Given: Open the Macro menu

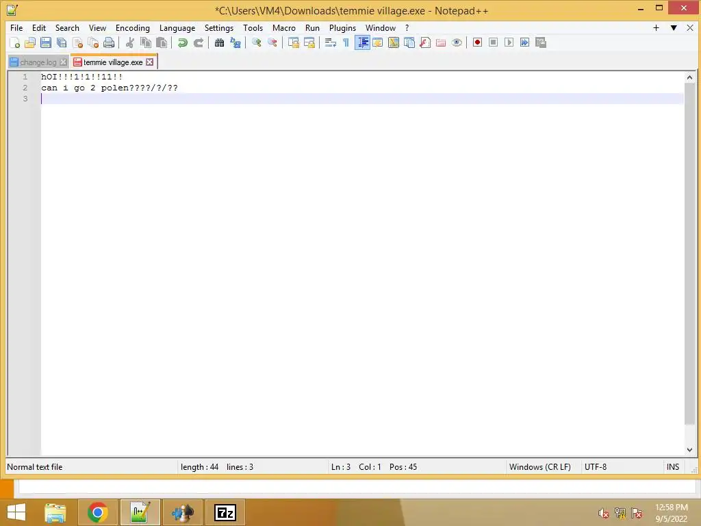Looking at the screenshot, I should coord(284,27).
